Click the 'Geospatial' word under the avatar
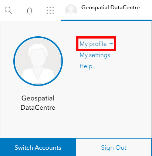This screenshot has width=152, height=156. (38, 99)
